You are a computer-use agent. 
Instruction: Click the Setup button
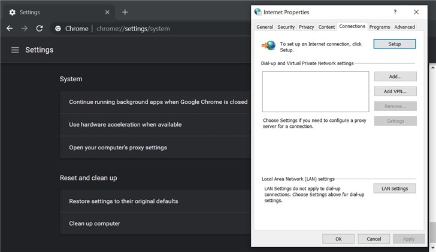click(395, 44)
